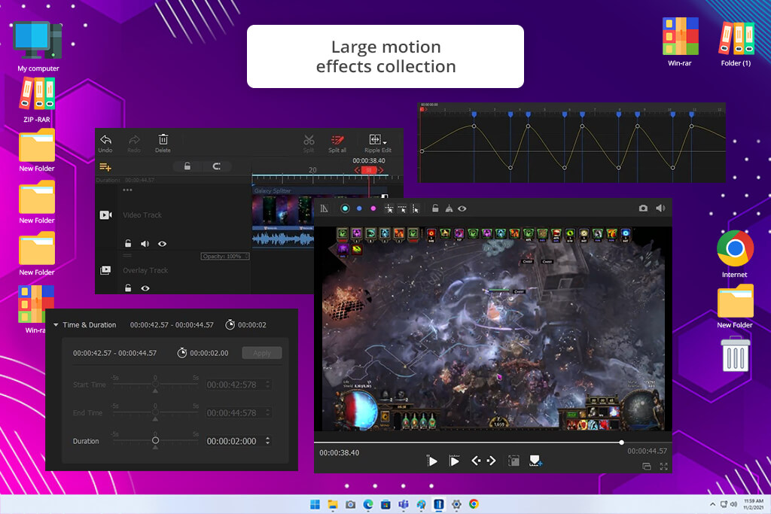This screenshot has height=514, width=771.
Task: Click the add marker icon in the preview controls
Action: (x=535, y=461)
